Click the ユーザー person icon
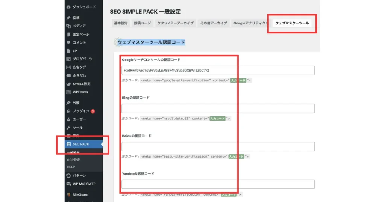Image resolution: width=385 pixels, height=202 pixels. pyautogui.click(x=68, y=119)
